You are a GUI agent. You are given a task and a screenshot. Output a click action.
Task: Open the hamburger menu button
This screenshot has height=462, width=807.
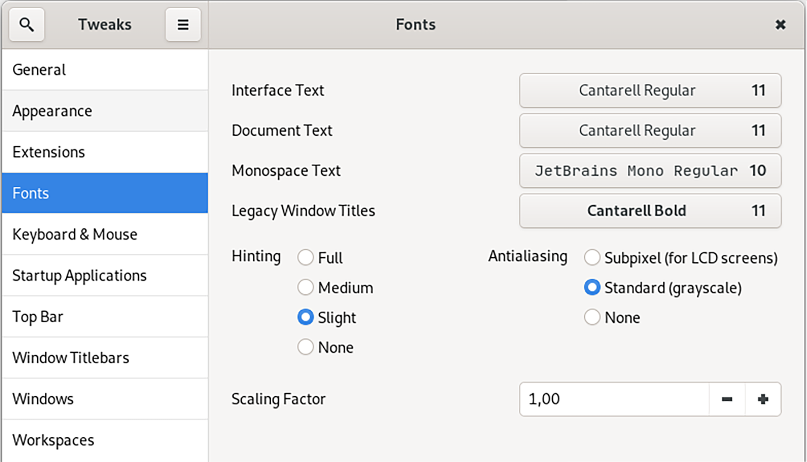pyautogui.click(x=183, y=24)
